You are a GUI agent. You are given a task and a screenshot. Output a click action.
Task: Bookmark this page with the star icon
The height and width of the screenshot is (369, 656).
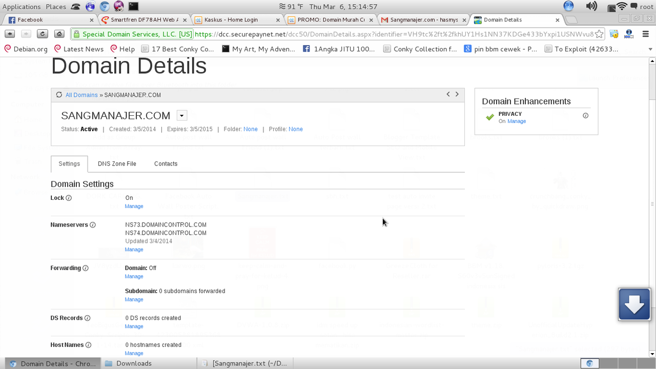(599, 34)
